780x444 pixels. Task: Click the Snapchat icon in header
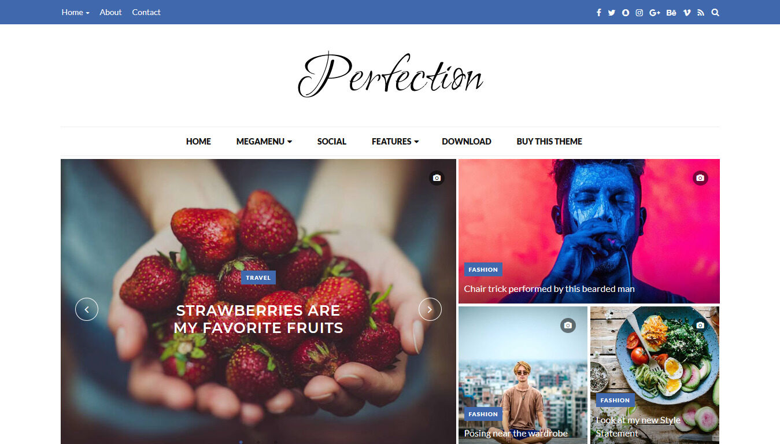point(626,12)
